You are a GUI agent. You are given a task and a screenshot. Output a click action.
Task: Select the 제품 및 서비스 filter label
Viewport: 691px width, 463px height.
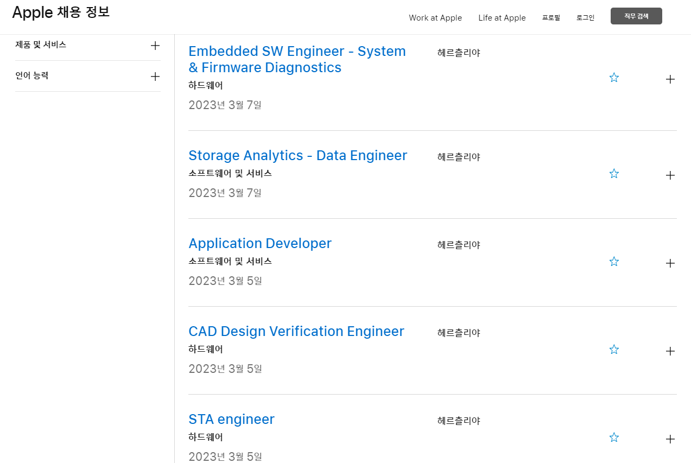(x=41, y=45)
